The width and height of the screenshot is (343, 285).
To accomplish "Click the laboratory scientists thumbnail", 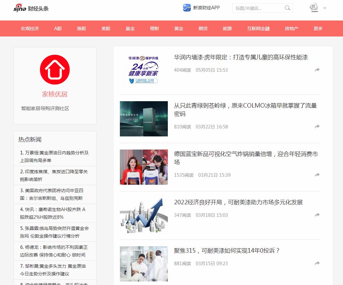I will [144, 264].
